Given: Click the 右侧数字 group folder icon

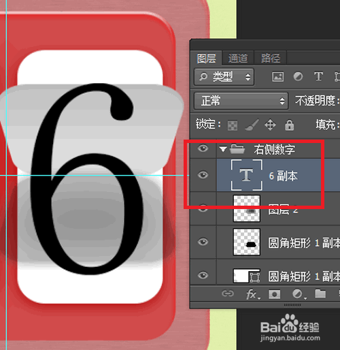Looking at the screenshot, I should coord(237,149).
